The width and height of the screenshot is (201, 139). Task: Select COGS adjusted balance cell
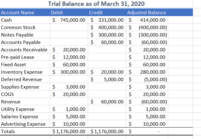[x=147, y=94]
